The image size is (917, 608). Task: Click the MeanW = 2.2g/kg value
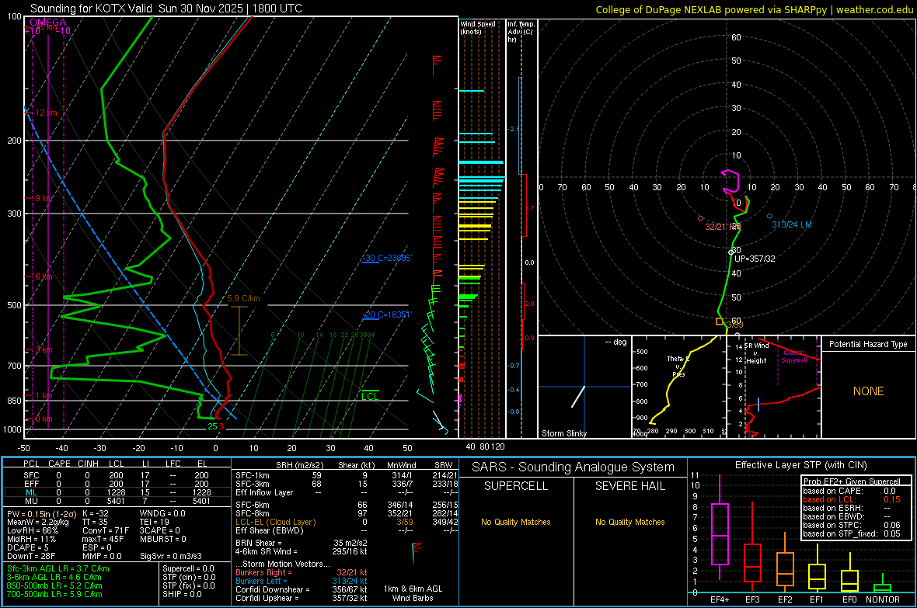(x=38, y=522)
